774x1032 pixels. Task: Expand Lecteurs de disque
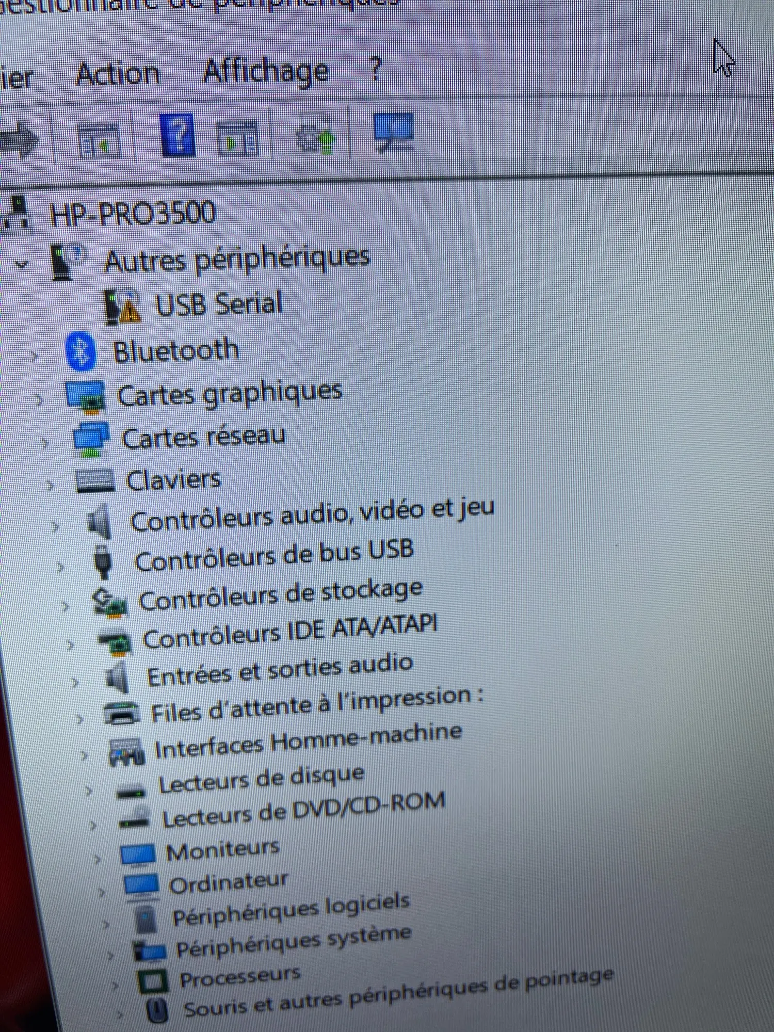89,790
